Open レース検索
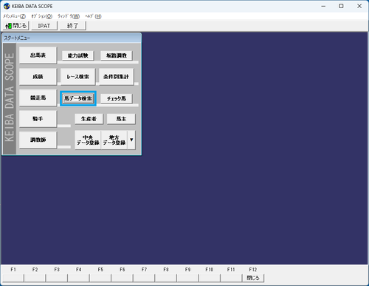 tap(77, 77)
